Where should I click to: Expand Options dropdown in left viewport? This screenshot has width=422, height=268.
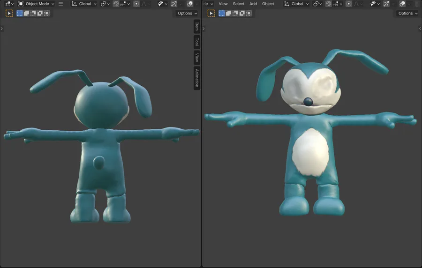[x=187, y=13]
